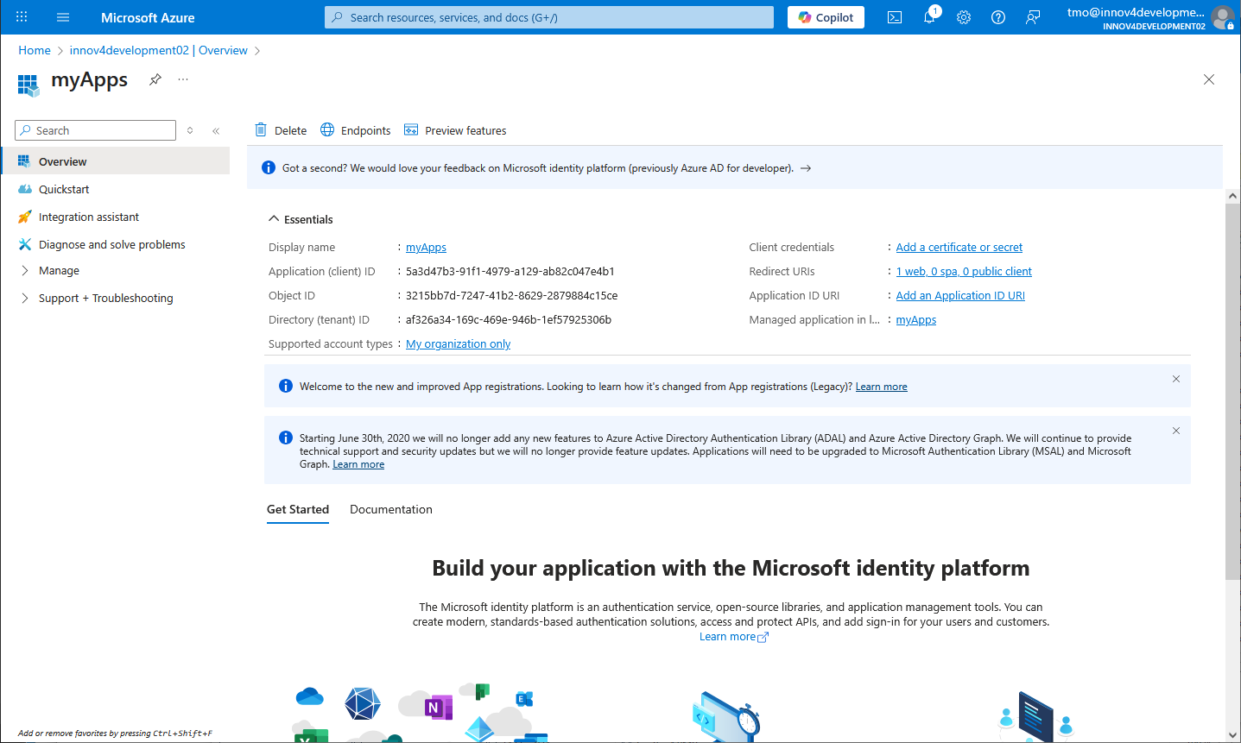
Task: Dismiss the ADAL deprecation notice
Action: pos(1175,431)
